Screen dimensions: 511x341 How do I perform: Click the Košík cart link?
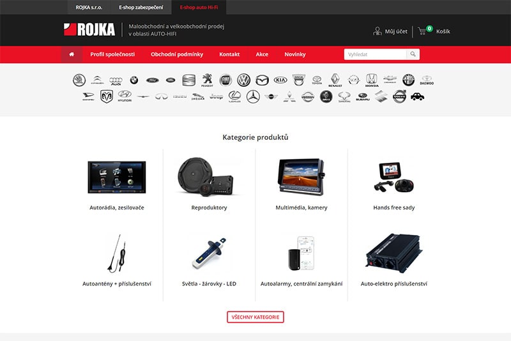[x=443, y=31]
